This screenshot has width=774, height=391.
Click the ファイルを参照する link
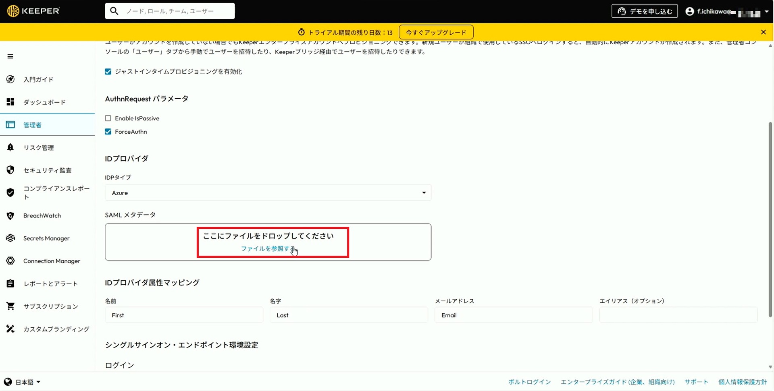click(267, 249)
